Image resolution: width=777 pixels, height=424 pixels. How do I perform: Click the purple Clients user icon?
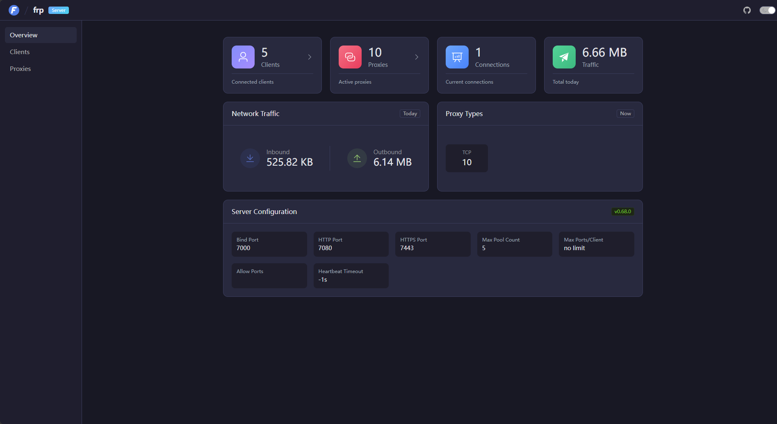[x=243, y=57]
